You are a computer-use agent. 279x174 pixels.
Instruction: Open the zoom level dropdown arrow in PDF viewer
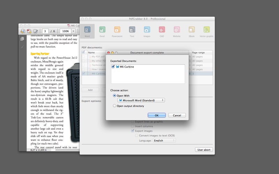tap(73, 31)
